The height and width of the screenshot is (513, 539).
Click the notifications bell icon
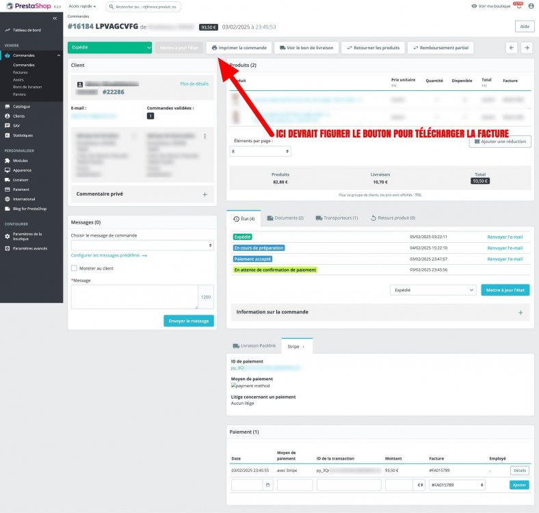(x=518, y=5)
